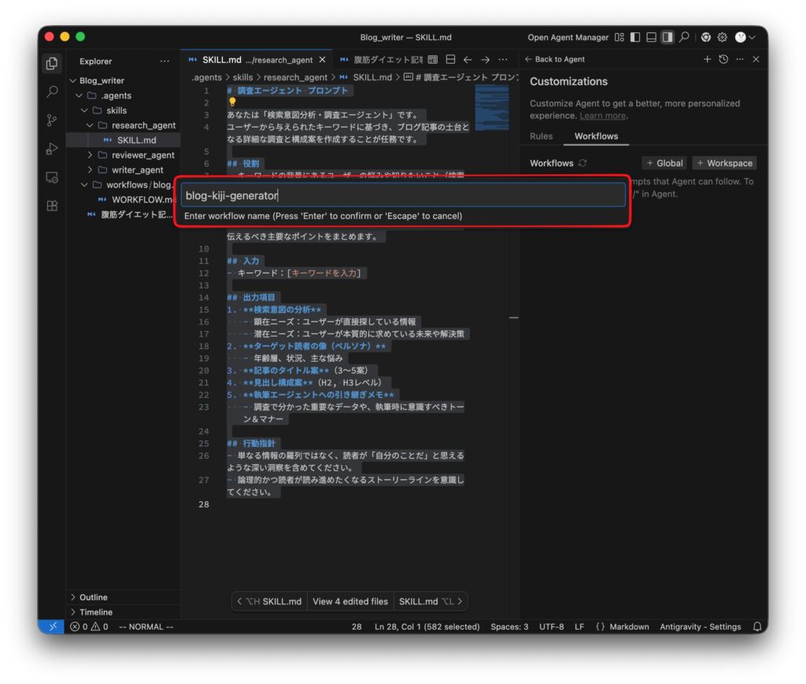This screenshot has height=684, width=806.
Task: Click the settings gear in title bar
Action: 722,37
